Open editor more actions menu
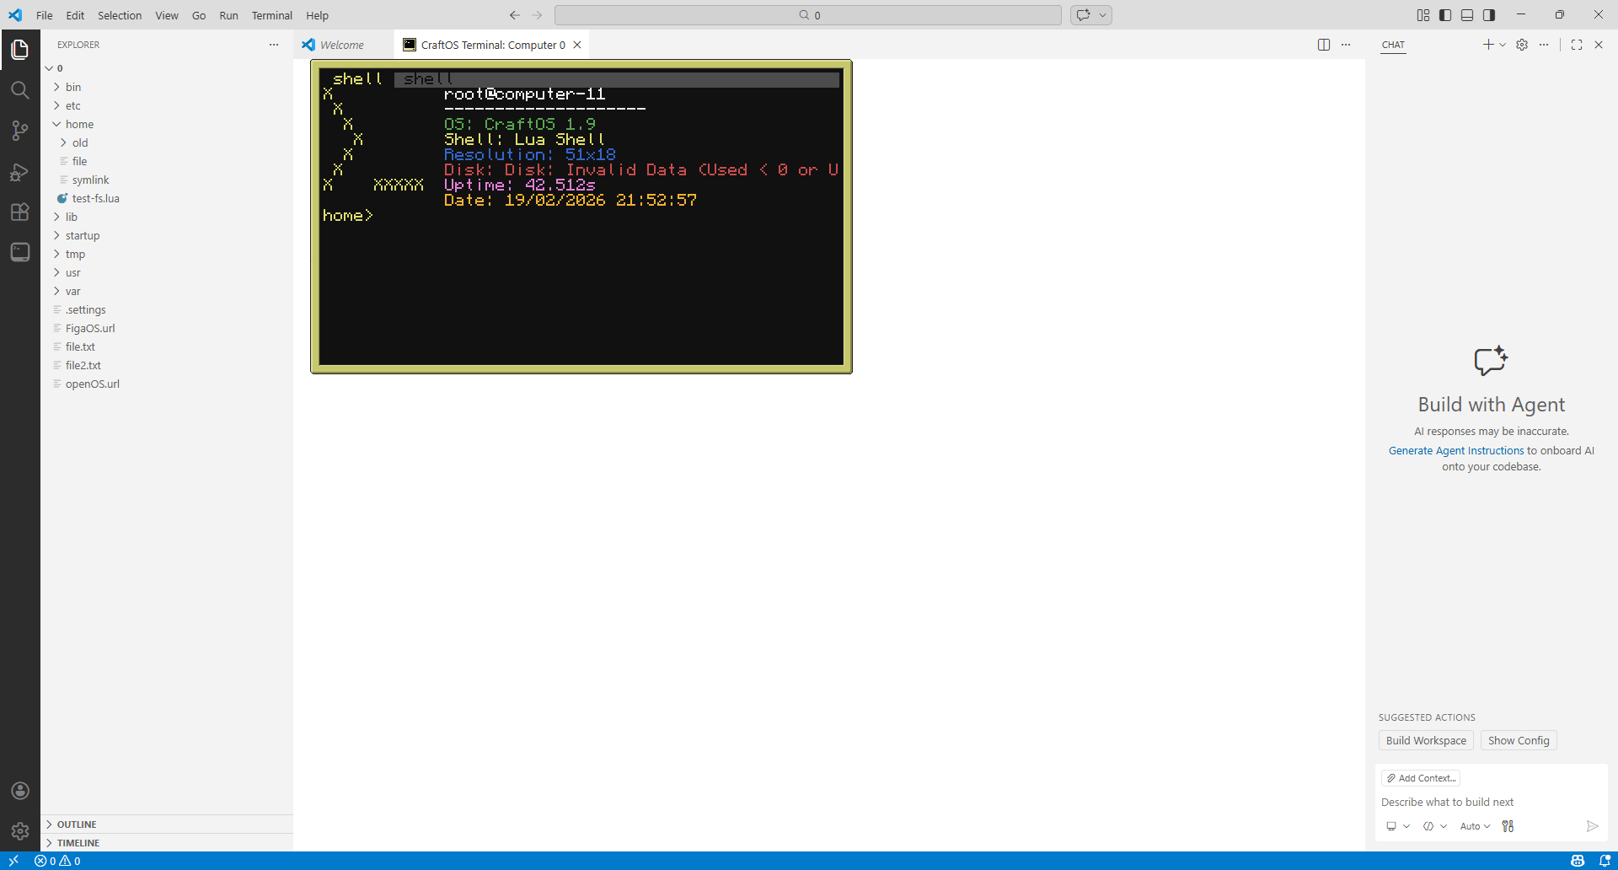Image resolution: width=1618 pixels, height=870 pixels. click(1346, 45)
